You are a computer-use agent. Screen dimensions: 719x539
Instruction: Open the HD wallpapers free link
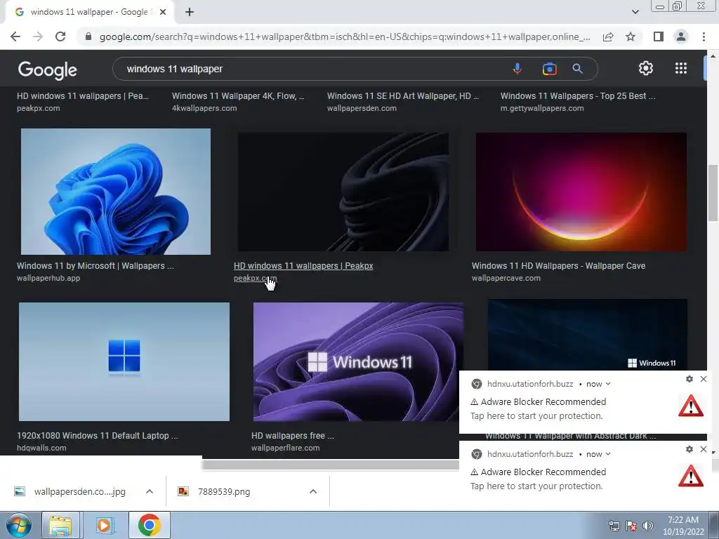tap(293, 435)
